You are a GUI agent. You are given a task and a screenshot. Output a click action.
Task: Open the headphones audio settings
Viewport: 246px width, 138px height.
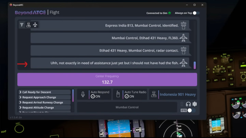(188, 104)
